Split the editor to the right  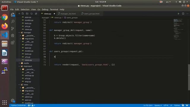(x=183, y=14)
